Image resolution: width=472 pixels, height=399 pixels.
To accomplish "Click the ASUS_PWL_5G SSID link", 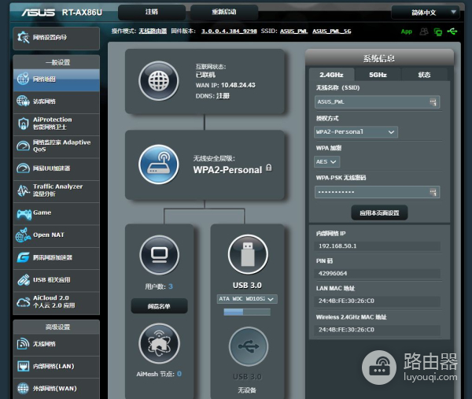I will click(x=332, y=31).
